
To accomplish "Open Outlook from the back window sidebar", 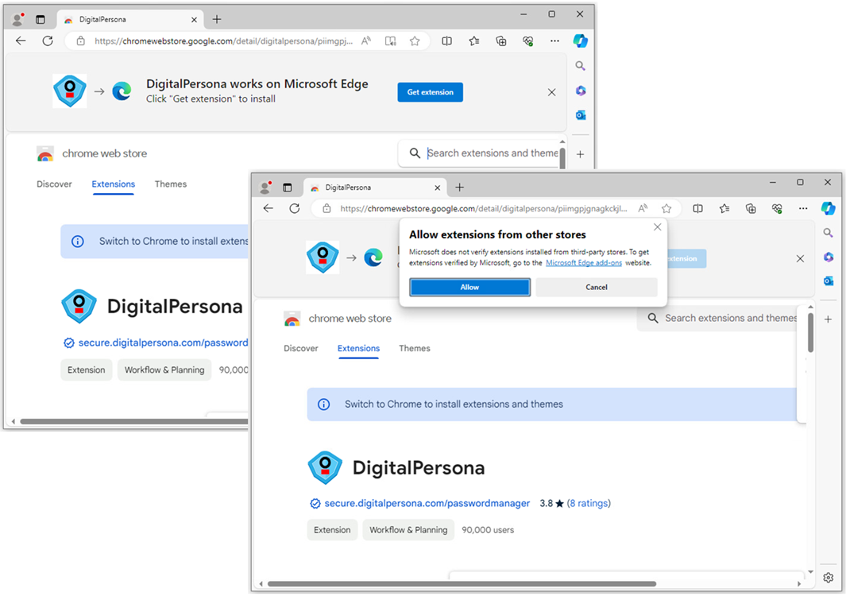I will (581, 115).
